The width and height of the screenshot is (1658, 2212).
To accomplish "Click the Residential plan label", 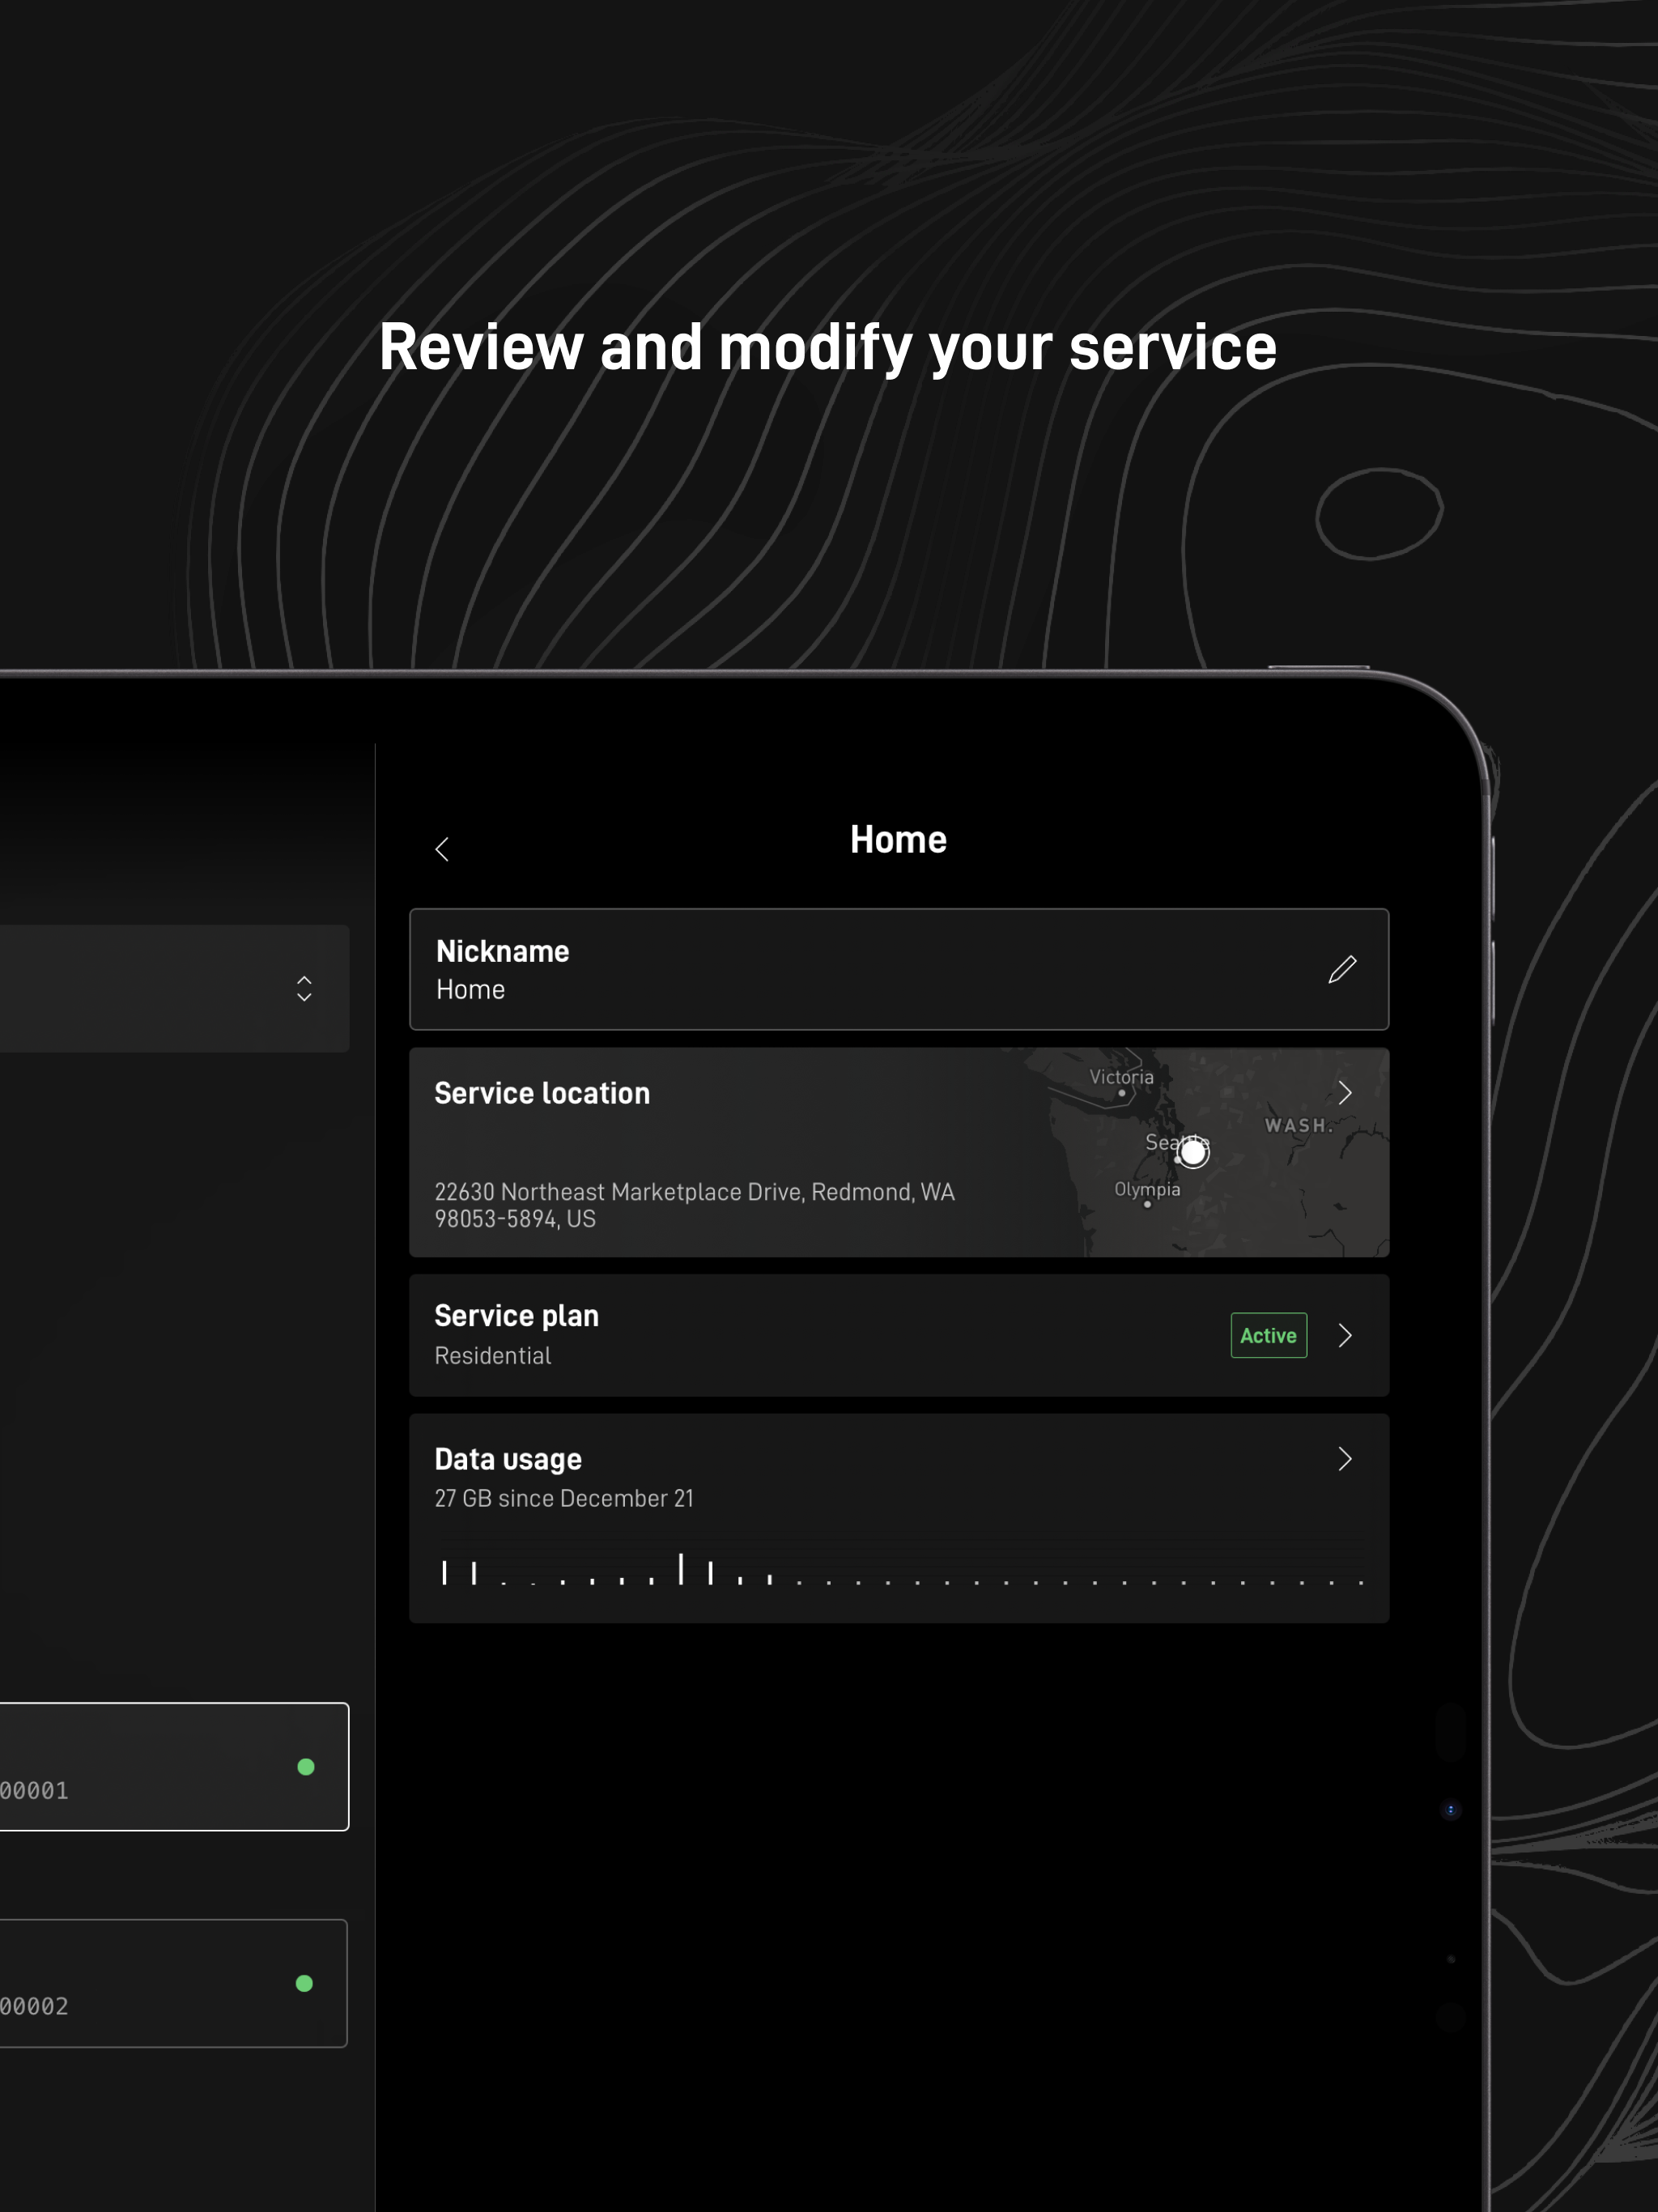I will [492, 1356].
